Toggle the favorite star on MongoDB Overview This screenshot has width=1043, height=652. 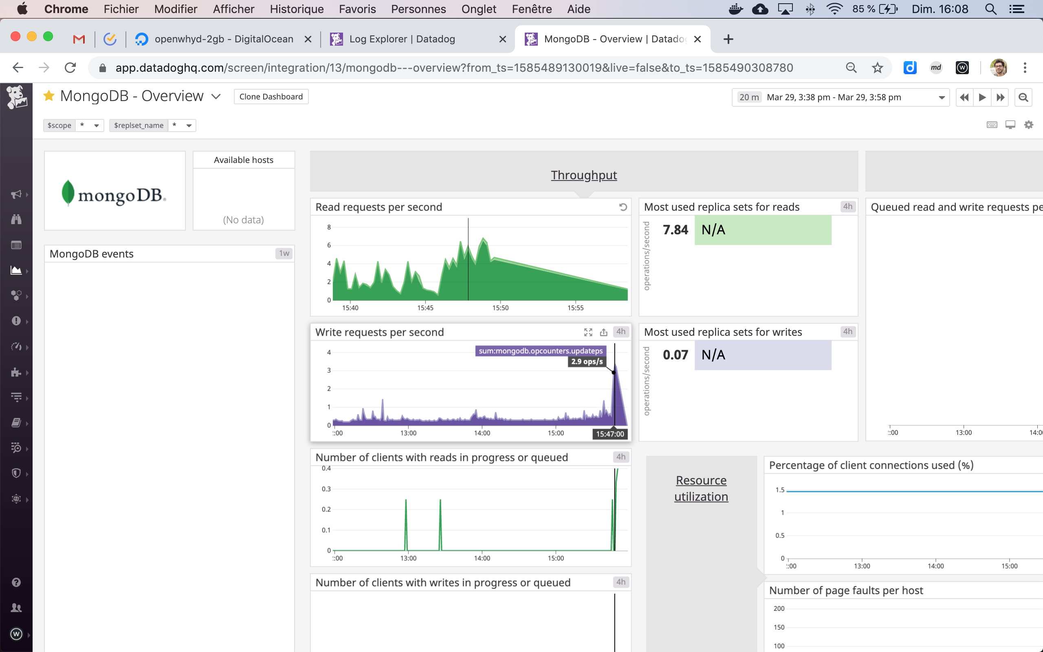(49, 96)
